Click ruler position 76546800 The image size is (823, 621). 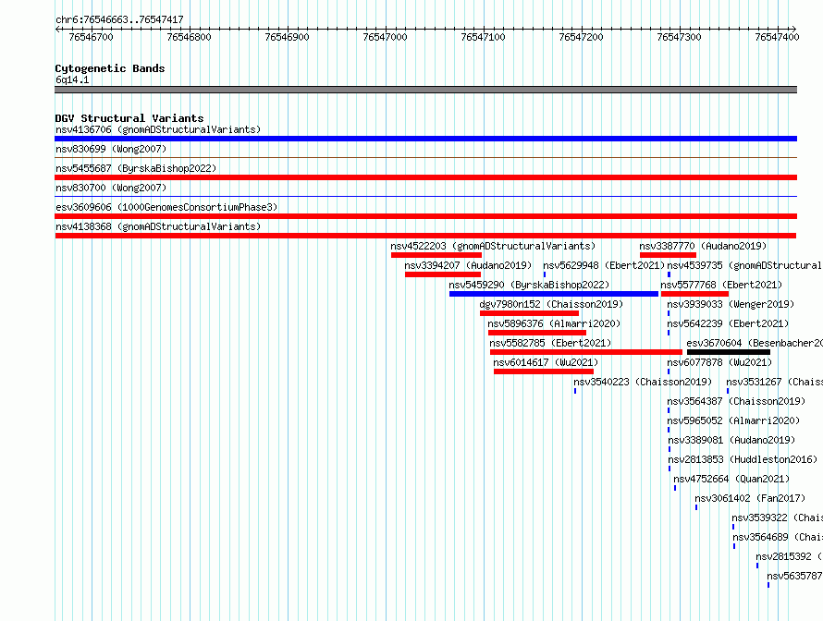(x=189, y=37)
